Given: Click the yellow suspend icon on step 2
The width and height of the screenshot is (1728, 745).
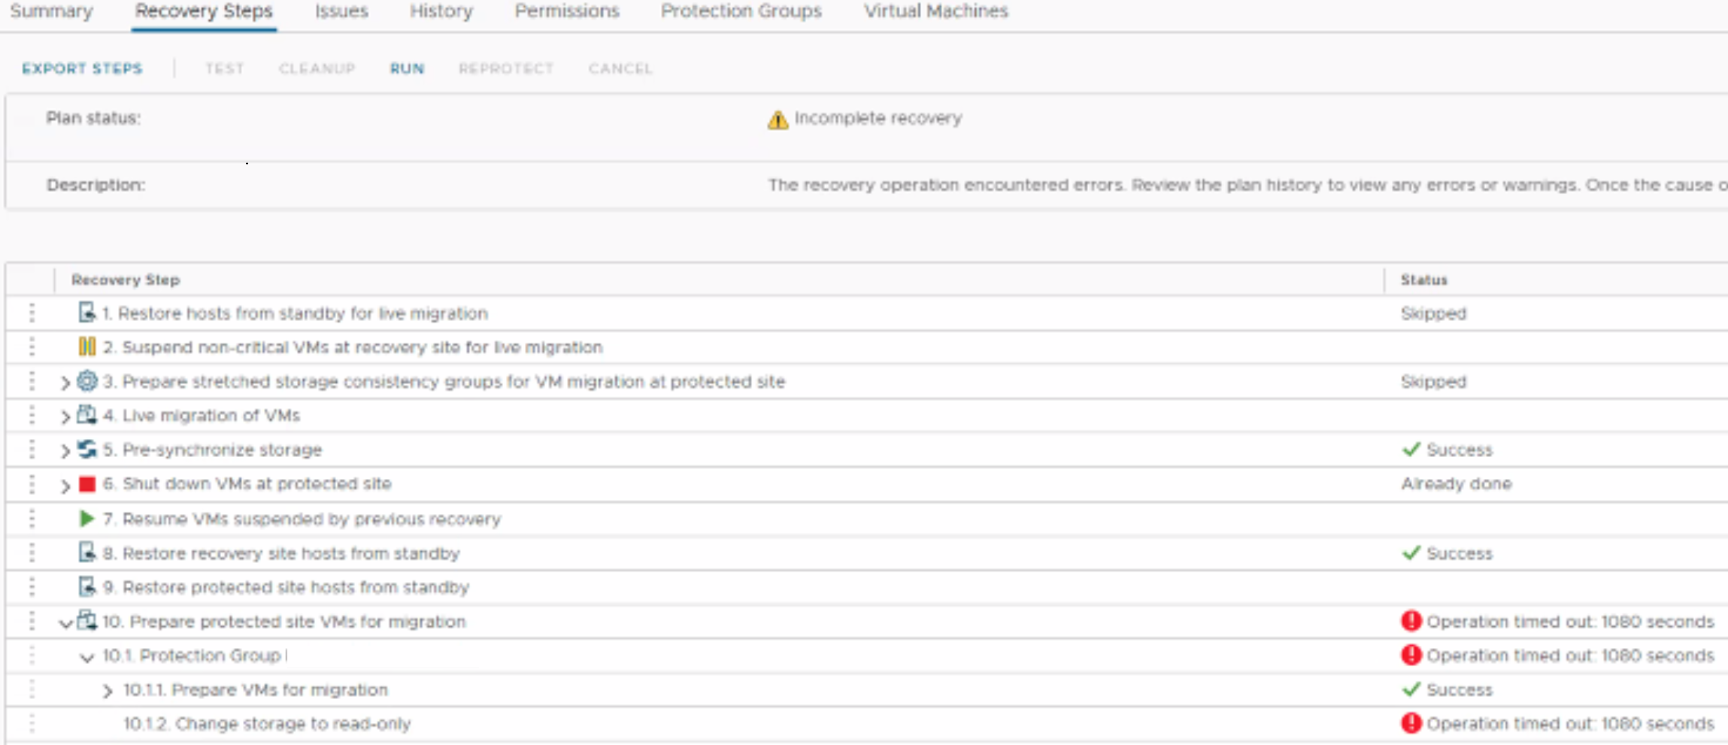Looking at the screenshot, I should [x=87, y=347].
